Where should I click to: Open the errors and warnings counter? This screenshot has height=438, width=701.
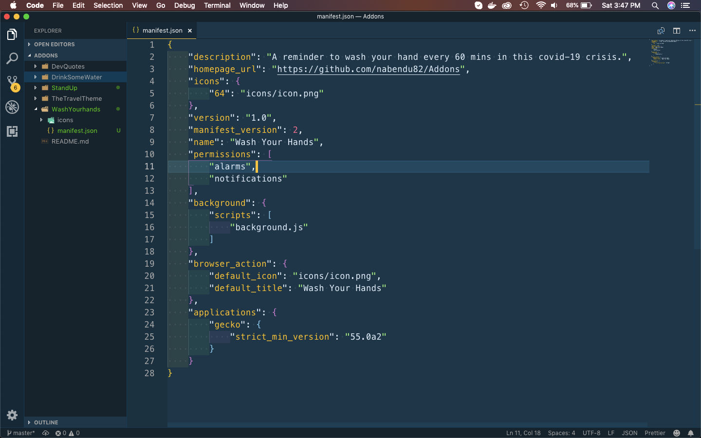tap(67, 433)
